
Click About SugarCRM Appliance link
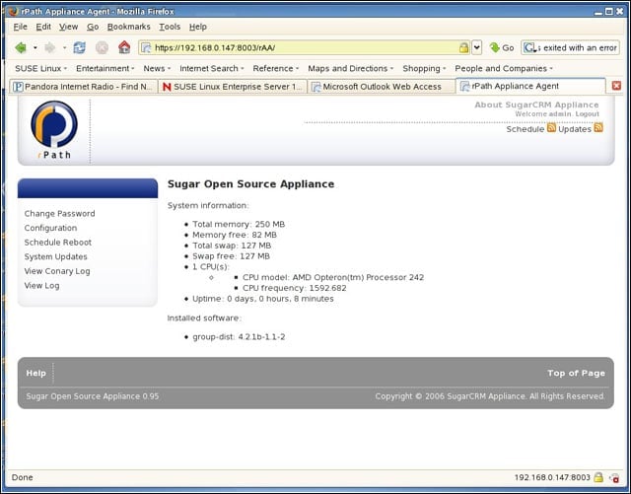pyautogui.click(x=536, y=105)
